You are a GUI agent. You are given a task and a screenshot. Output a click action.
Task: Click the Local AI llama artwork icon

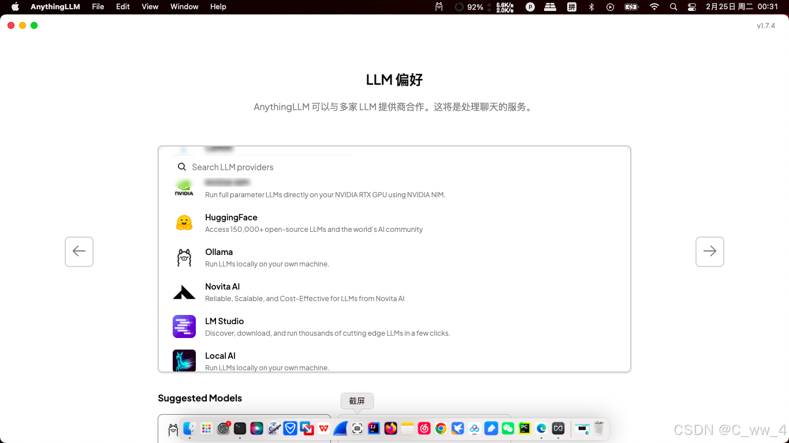click(184, 361)
